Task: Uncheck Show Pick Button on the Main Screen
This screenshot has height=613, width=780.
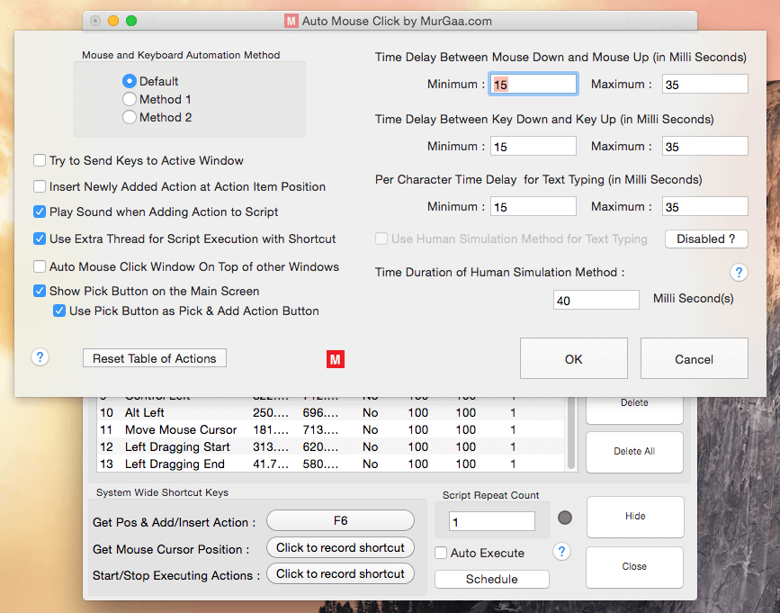Action: click(40, 291)
